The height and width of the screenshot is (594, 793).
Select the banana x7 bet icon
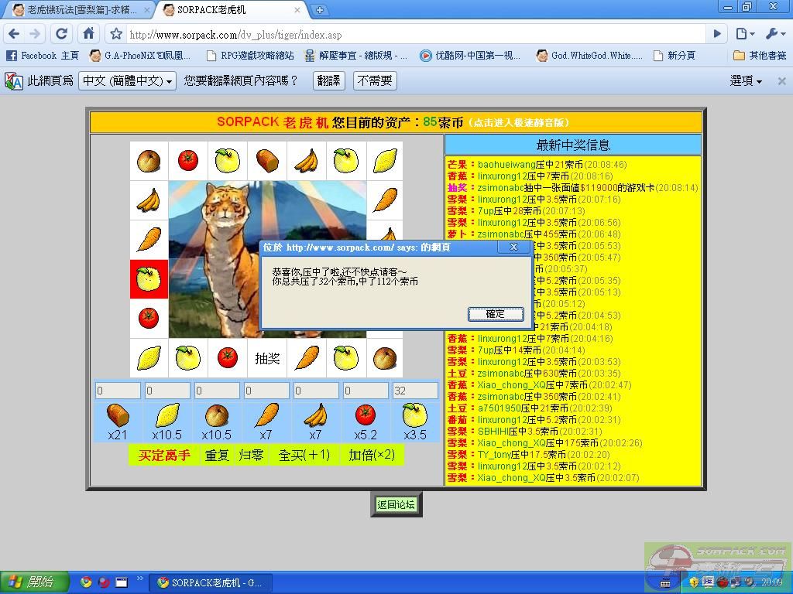(x=315, y=415)
